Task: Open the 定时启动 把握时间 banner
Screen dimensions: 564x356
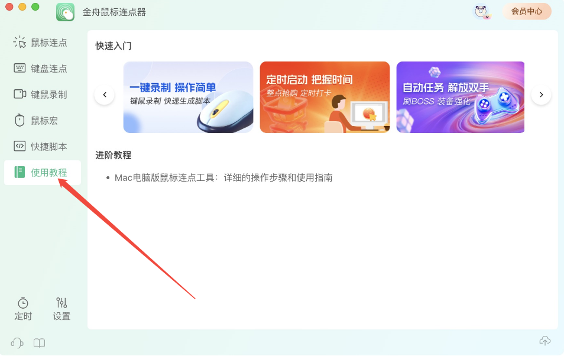Action: pyautogui.click(x=325, y=97)
